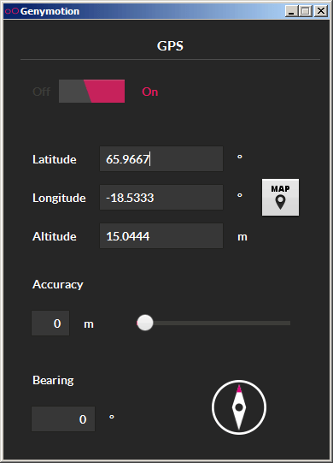
Task: Minimize the Genymotion window
Action: [291, 11]
